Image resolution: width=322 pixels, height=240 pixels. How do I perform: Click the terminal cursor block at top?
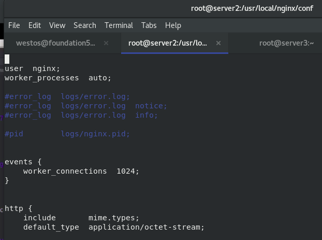tap(7, 59)
